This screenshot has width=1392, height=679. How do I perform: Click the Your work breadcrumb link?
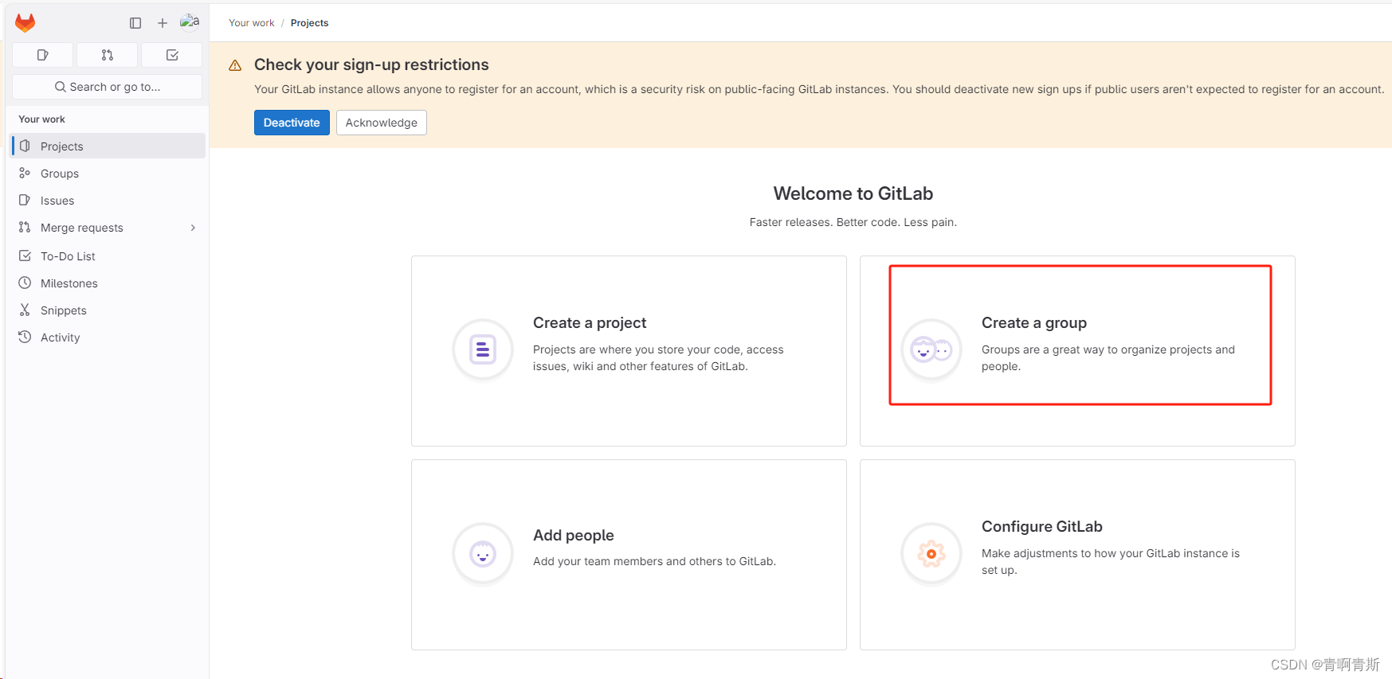pos(251,23)
